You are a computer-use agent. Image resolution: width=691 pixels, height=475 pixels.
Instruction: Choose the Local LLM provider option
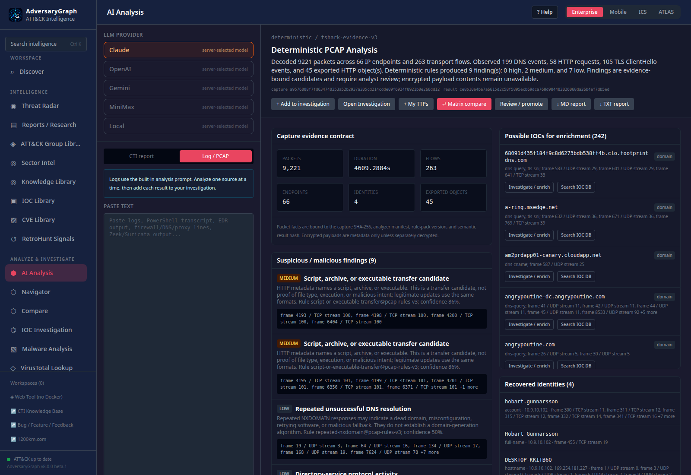178,126
